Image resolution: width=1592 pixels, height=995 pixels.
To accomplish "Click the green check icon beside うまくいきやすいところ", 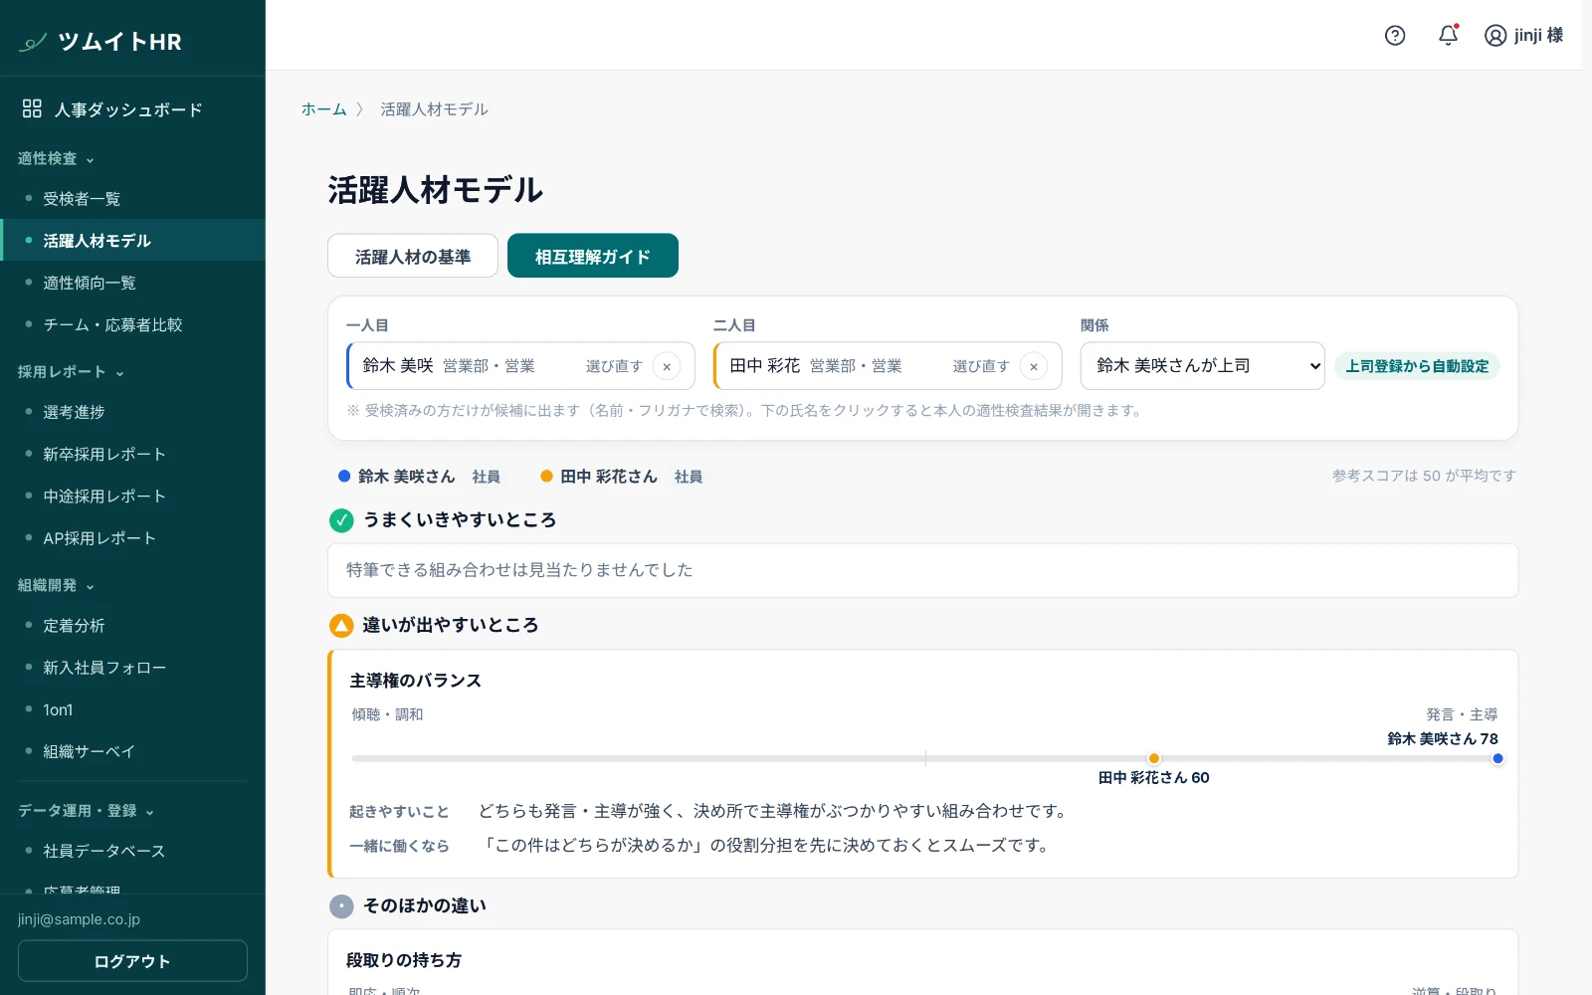I will click(341, 520).
